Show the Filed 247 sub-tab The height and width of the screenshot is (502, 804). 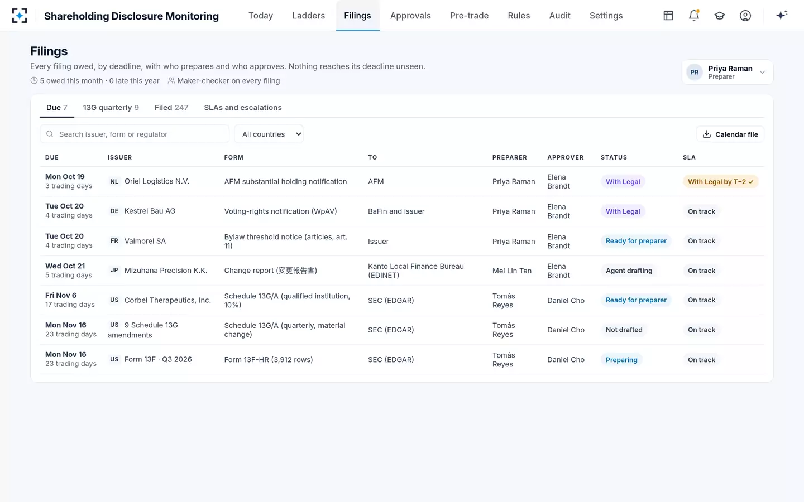tap(171, 108)
